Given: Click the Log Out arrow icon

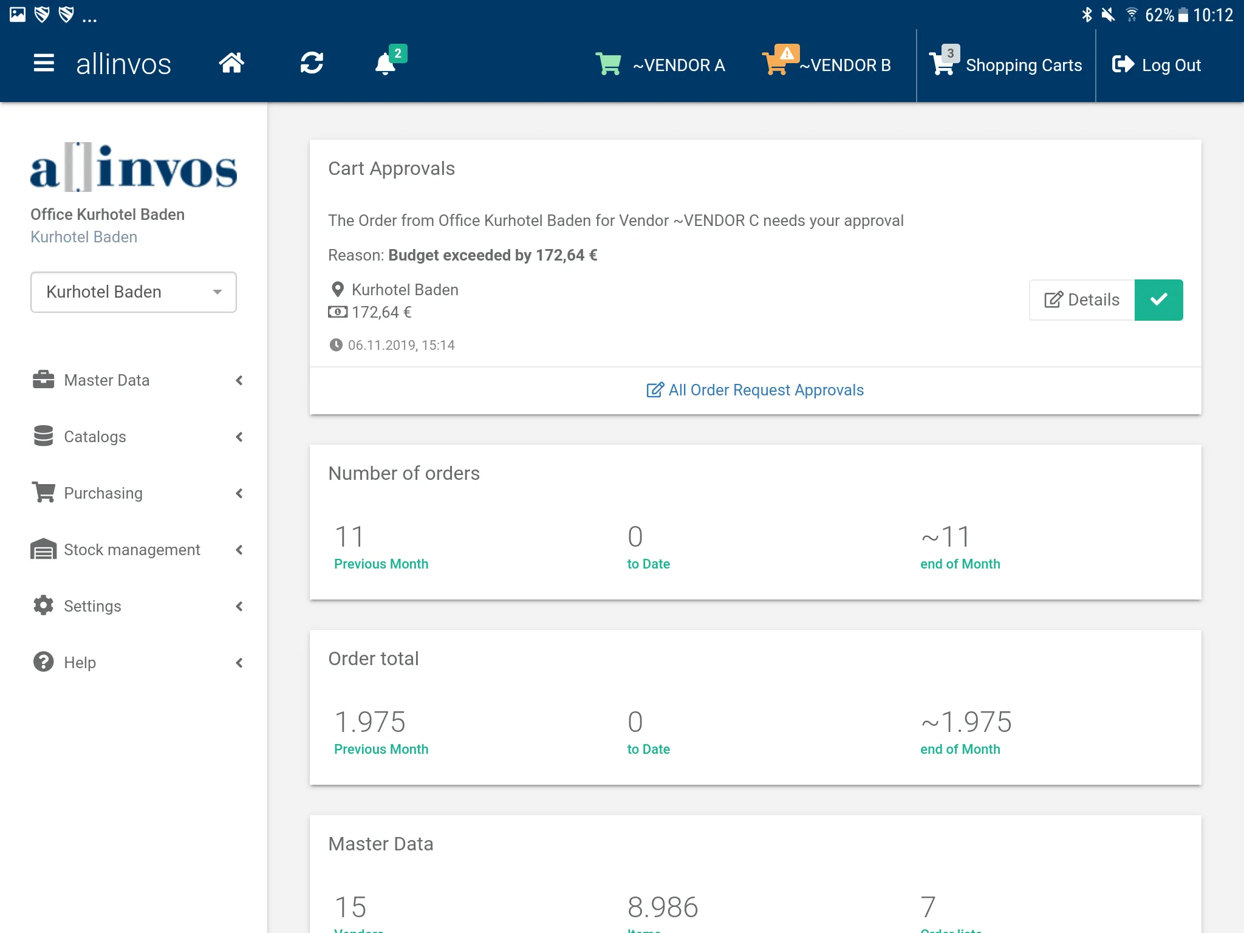Looking at the screenshot, I should click(1123, 64).
